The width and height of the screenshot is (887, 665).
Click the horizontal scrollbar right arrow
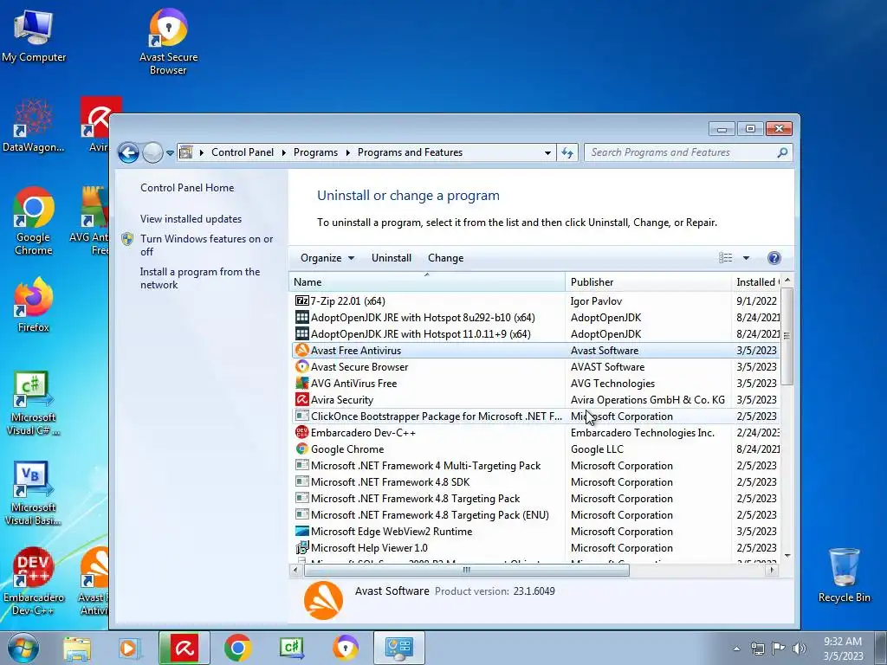[x=772, y=570]
